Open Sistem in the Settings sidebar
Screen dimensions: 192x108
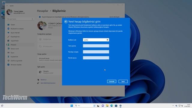20,25
